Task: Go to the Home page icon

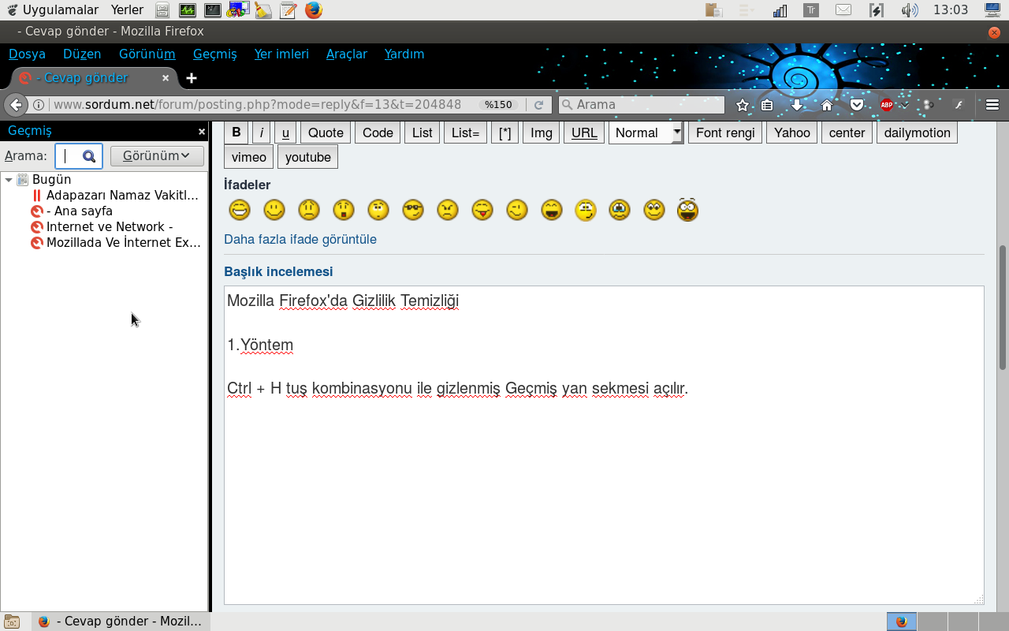Action: [827, 105]
